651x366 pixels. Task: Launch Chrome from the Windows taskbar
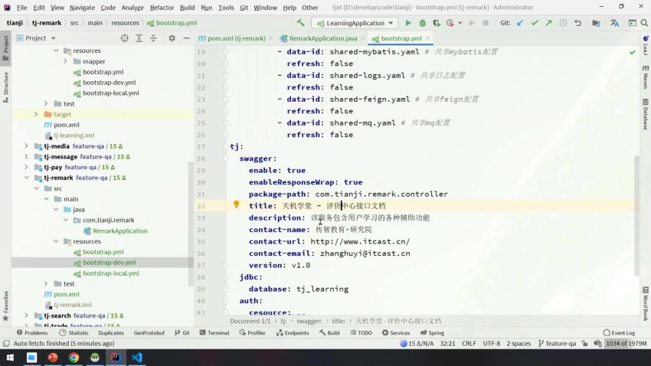coord(74,358)
